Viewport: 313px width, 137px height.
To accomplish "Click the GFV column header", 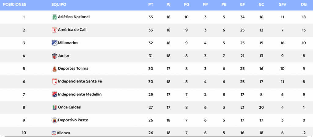I will 282,5.
